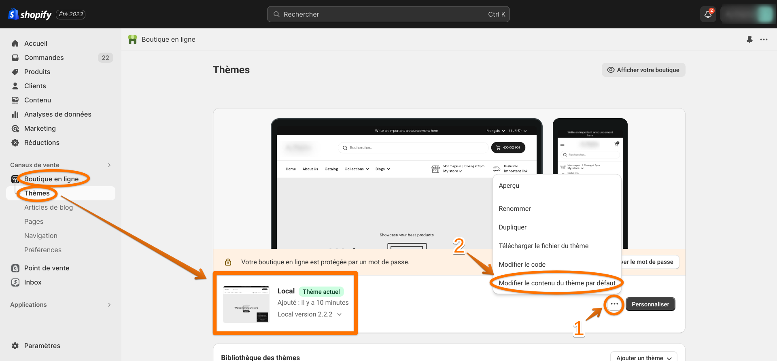777x361 pixels.
Task: Click the Point de vente icon
Action: tap(15, 268)
